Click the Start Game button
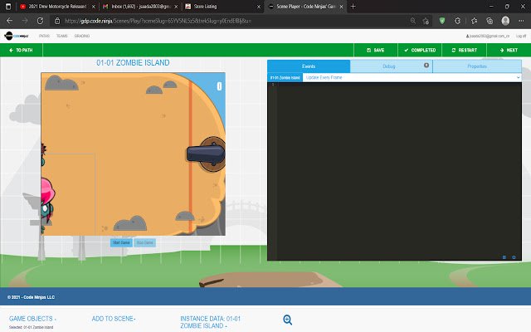The height and width of the screenshot is (332, 531). coord(121,242)
